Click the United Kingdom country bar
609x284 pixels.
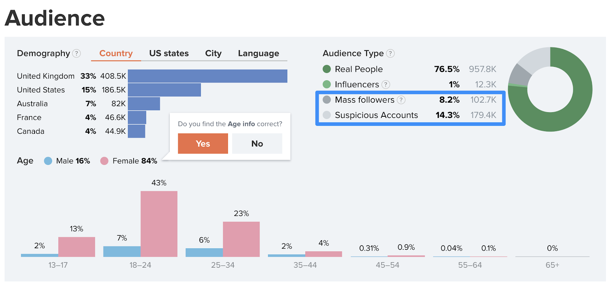[x=207, y=76]
